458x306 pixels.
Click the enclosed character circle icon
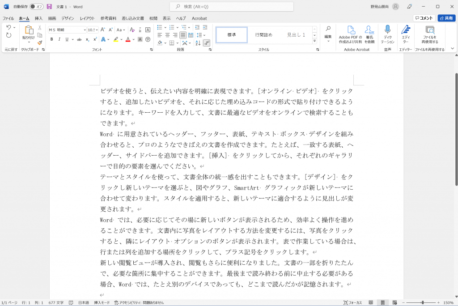click(148, 39)
